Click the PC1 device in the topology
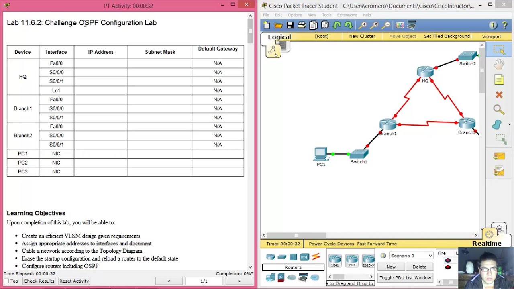The width and height of the screenshot is (514, 289). click(321, 154)
